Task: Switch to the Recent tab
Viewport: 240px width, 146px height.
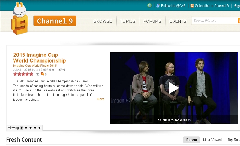Action: click(x=191, y=140)
